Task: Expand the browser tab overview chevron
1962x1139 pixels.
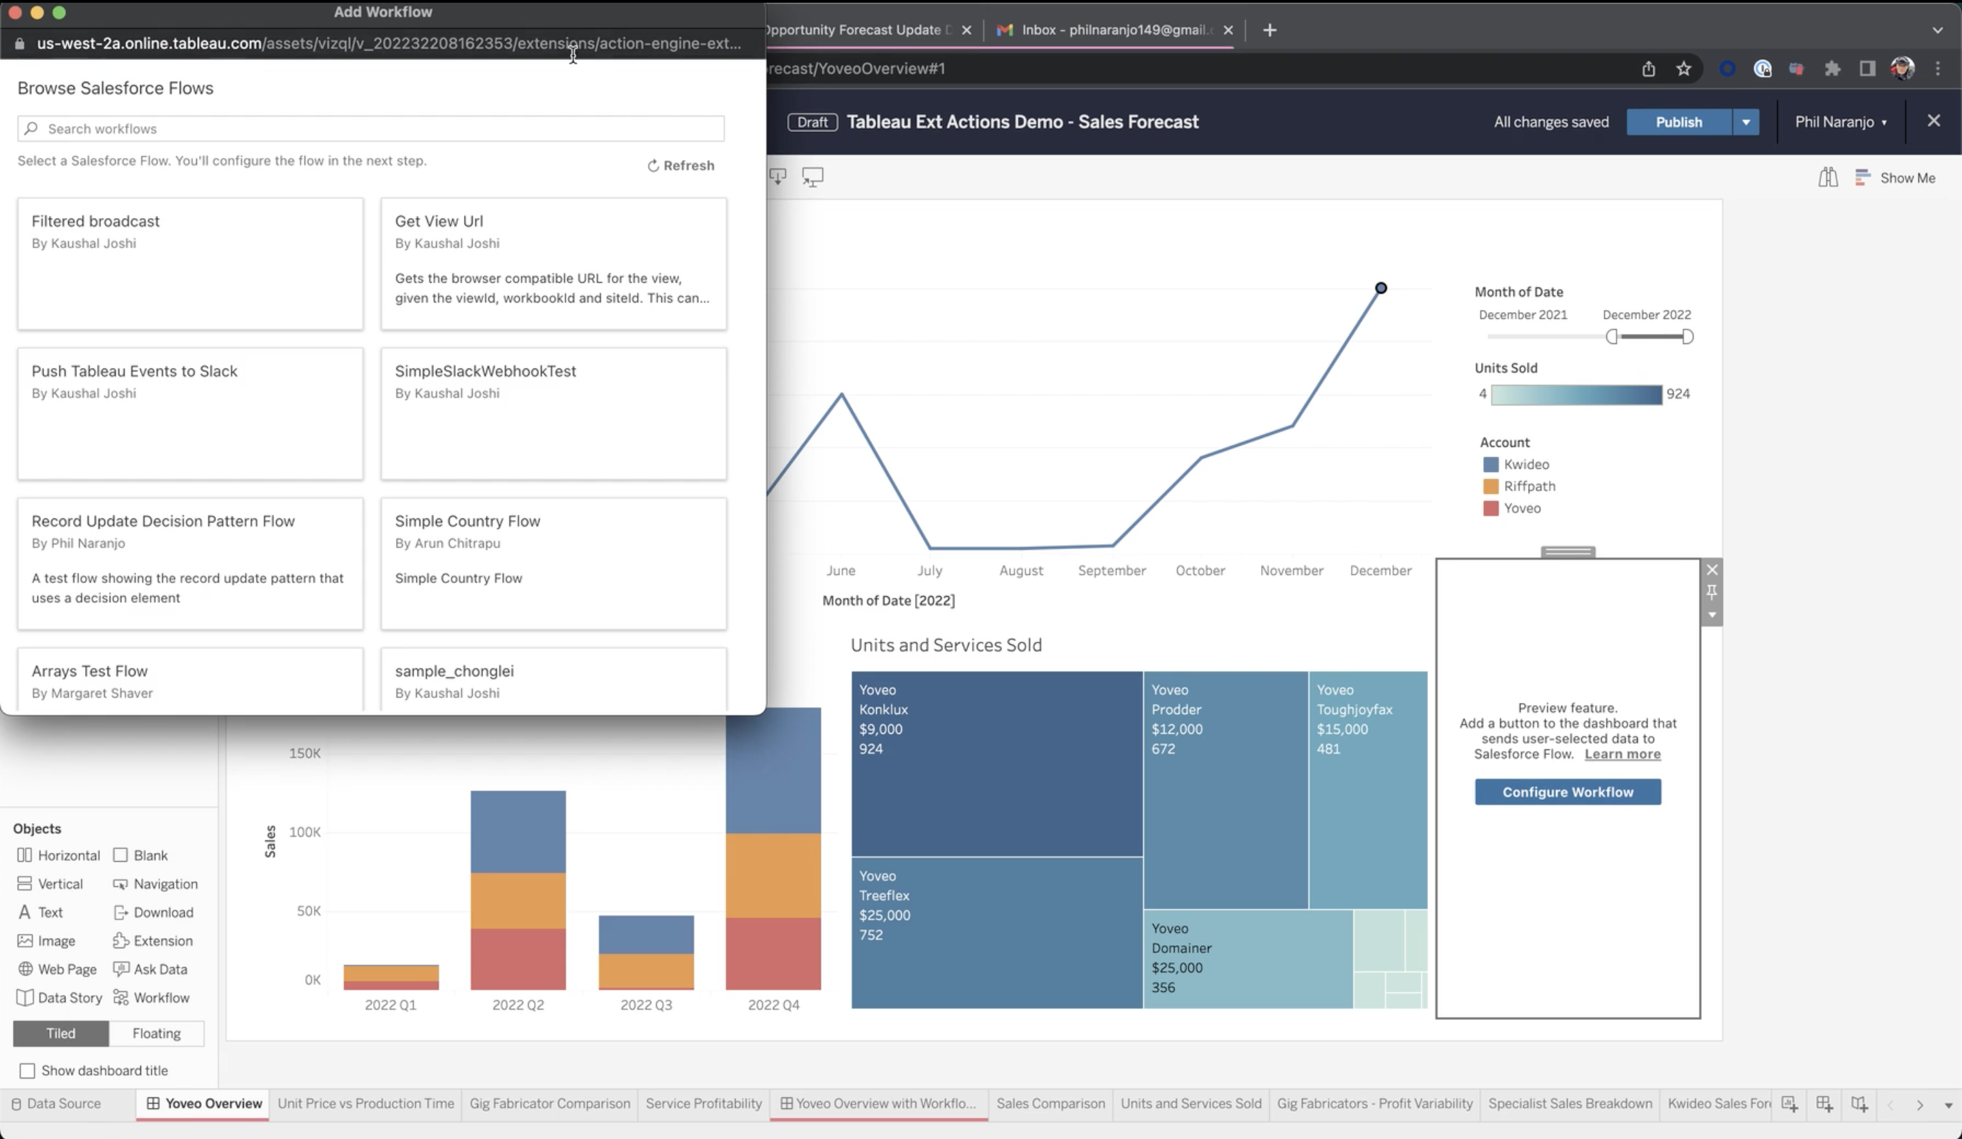Action: [1938, 29]
